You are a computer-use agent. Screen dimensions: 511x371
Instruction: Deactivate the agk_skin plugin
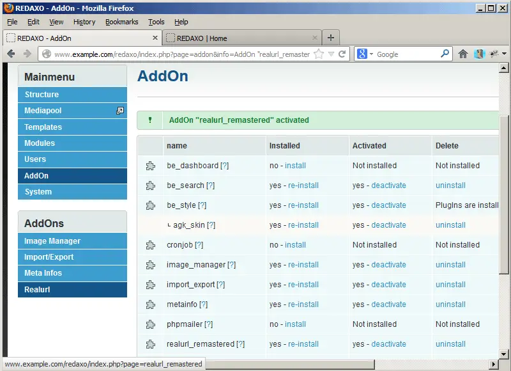point(389,225)
